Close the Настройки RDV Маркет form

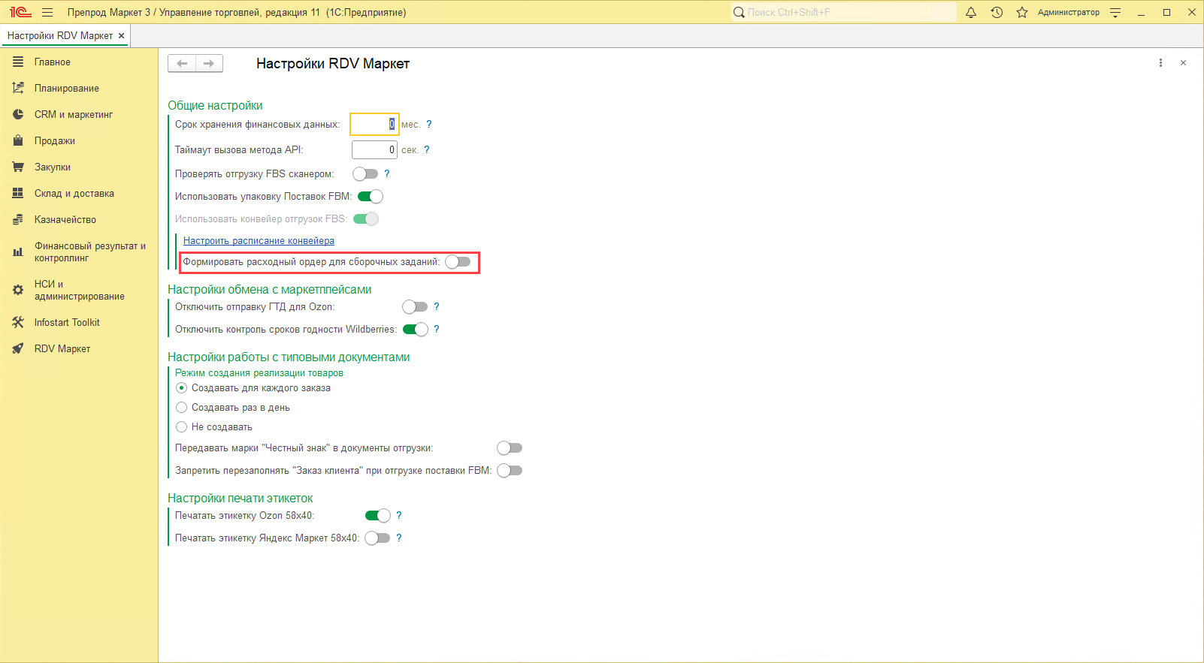point(1183,63)
